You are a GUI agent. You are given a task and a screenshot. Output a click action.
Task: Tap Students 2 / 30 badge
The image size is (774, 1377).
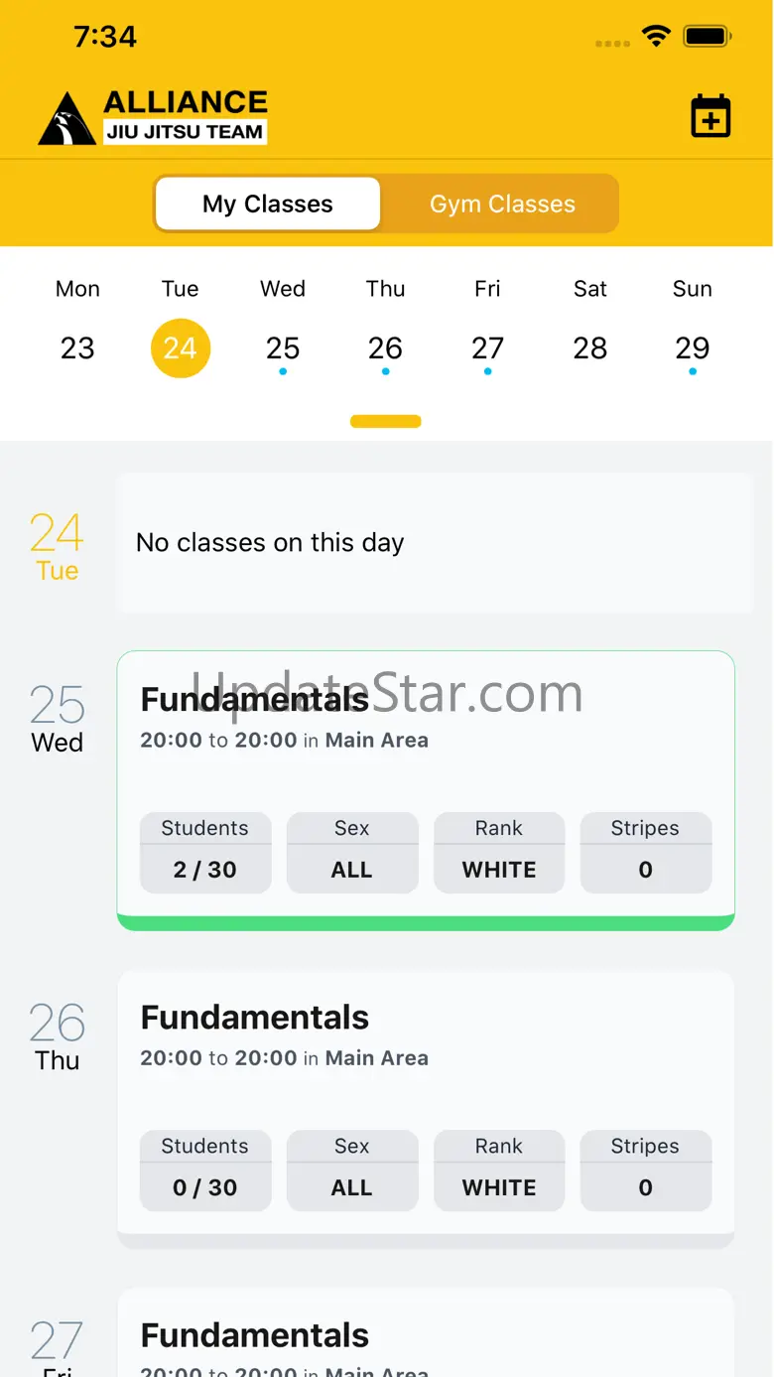pyautogui.click(x=205, y=853)
